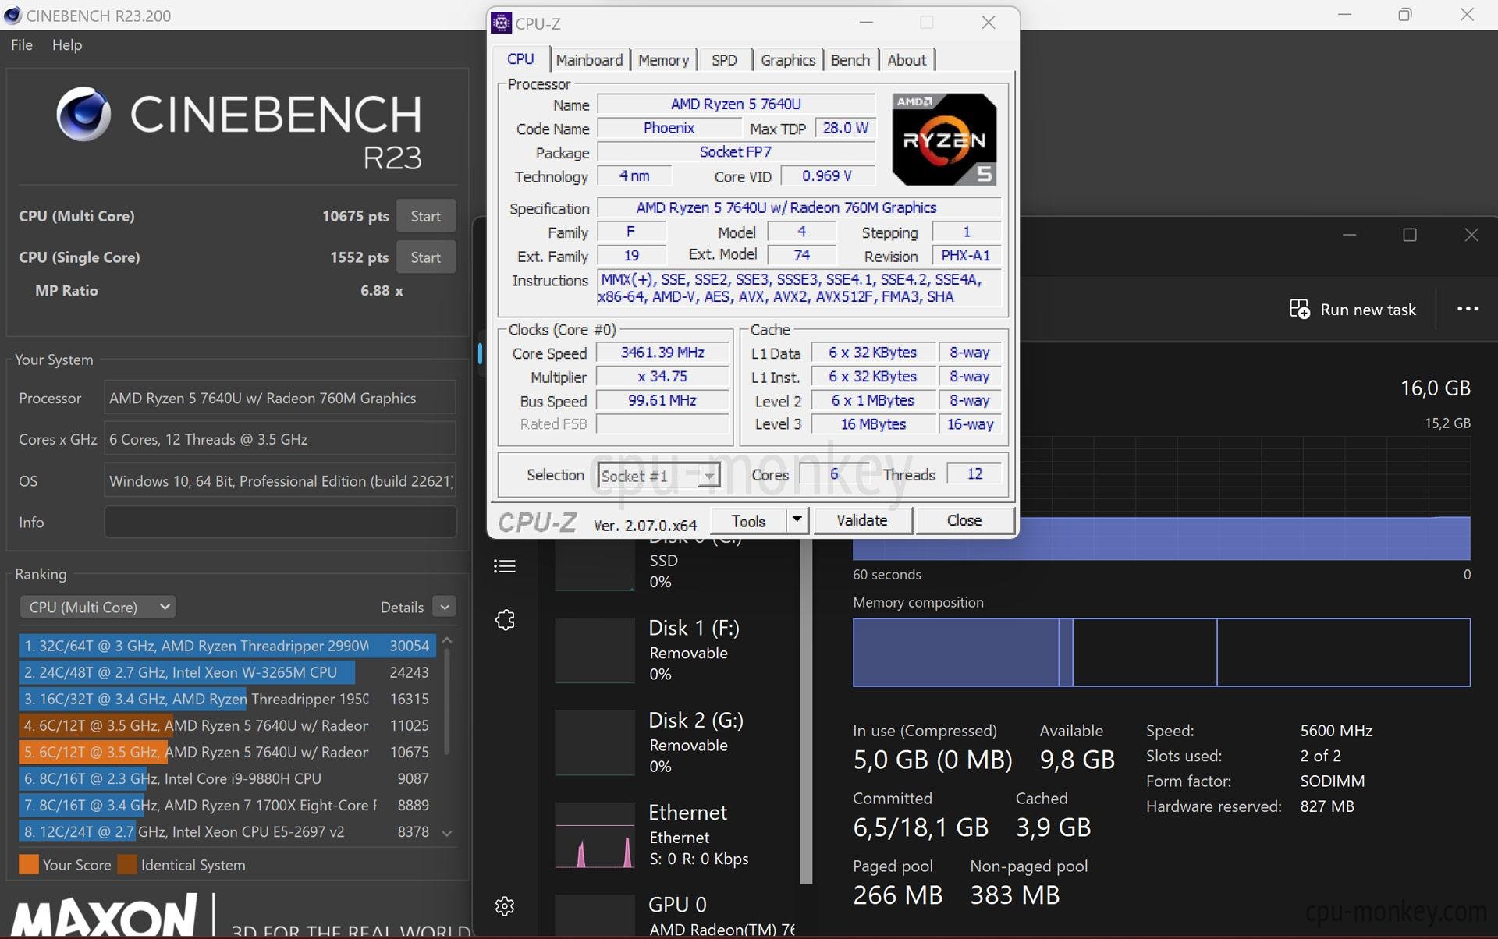This screenshot has width=1498, height=939.
Task: Click ranking list scroll-down arrow
Action: (447, 833)
